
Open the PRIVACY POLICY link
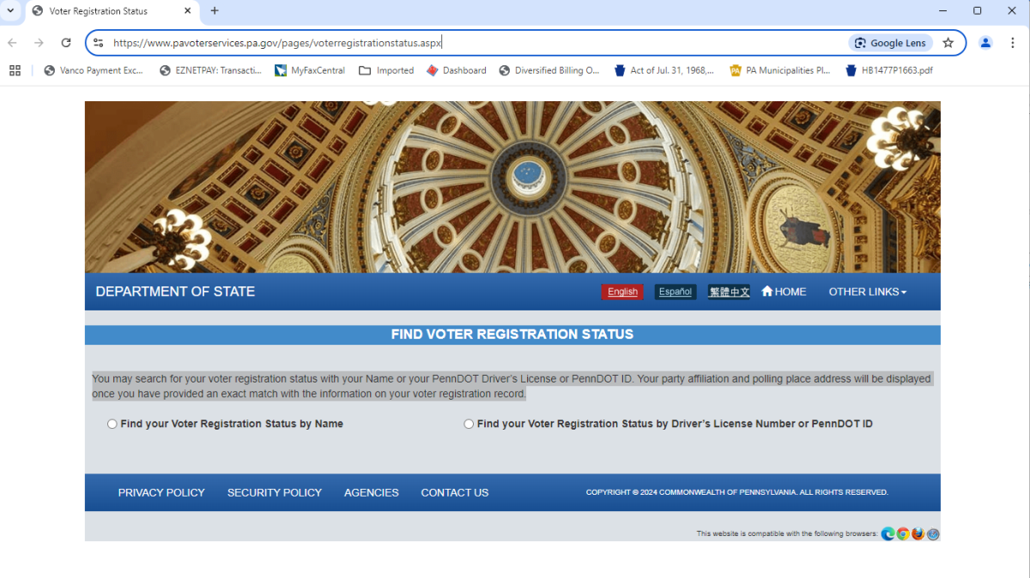(x=161, y=492)
